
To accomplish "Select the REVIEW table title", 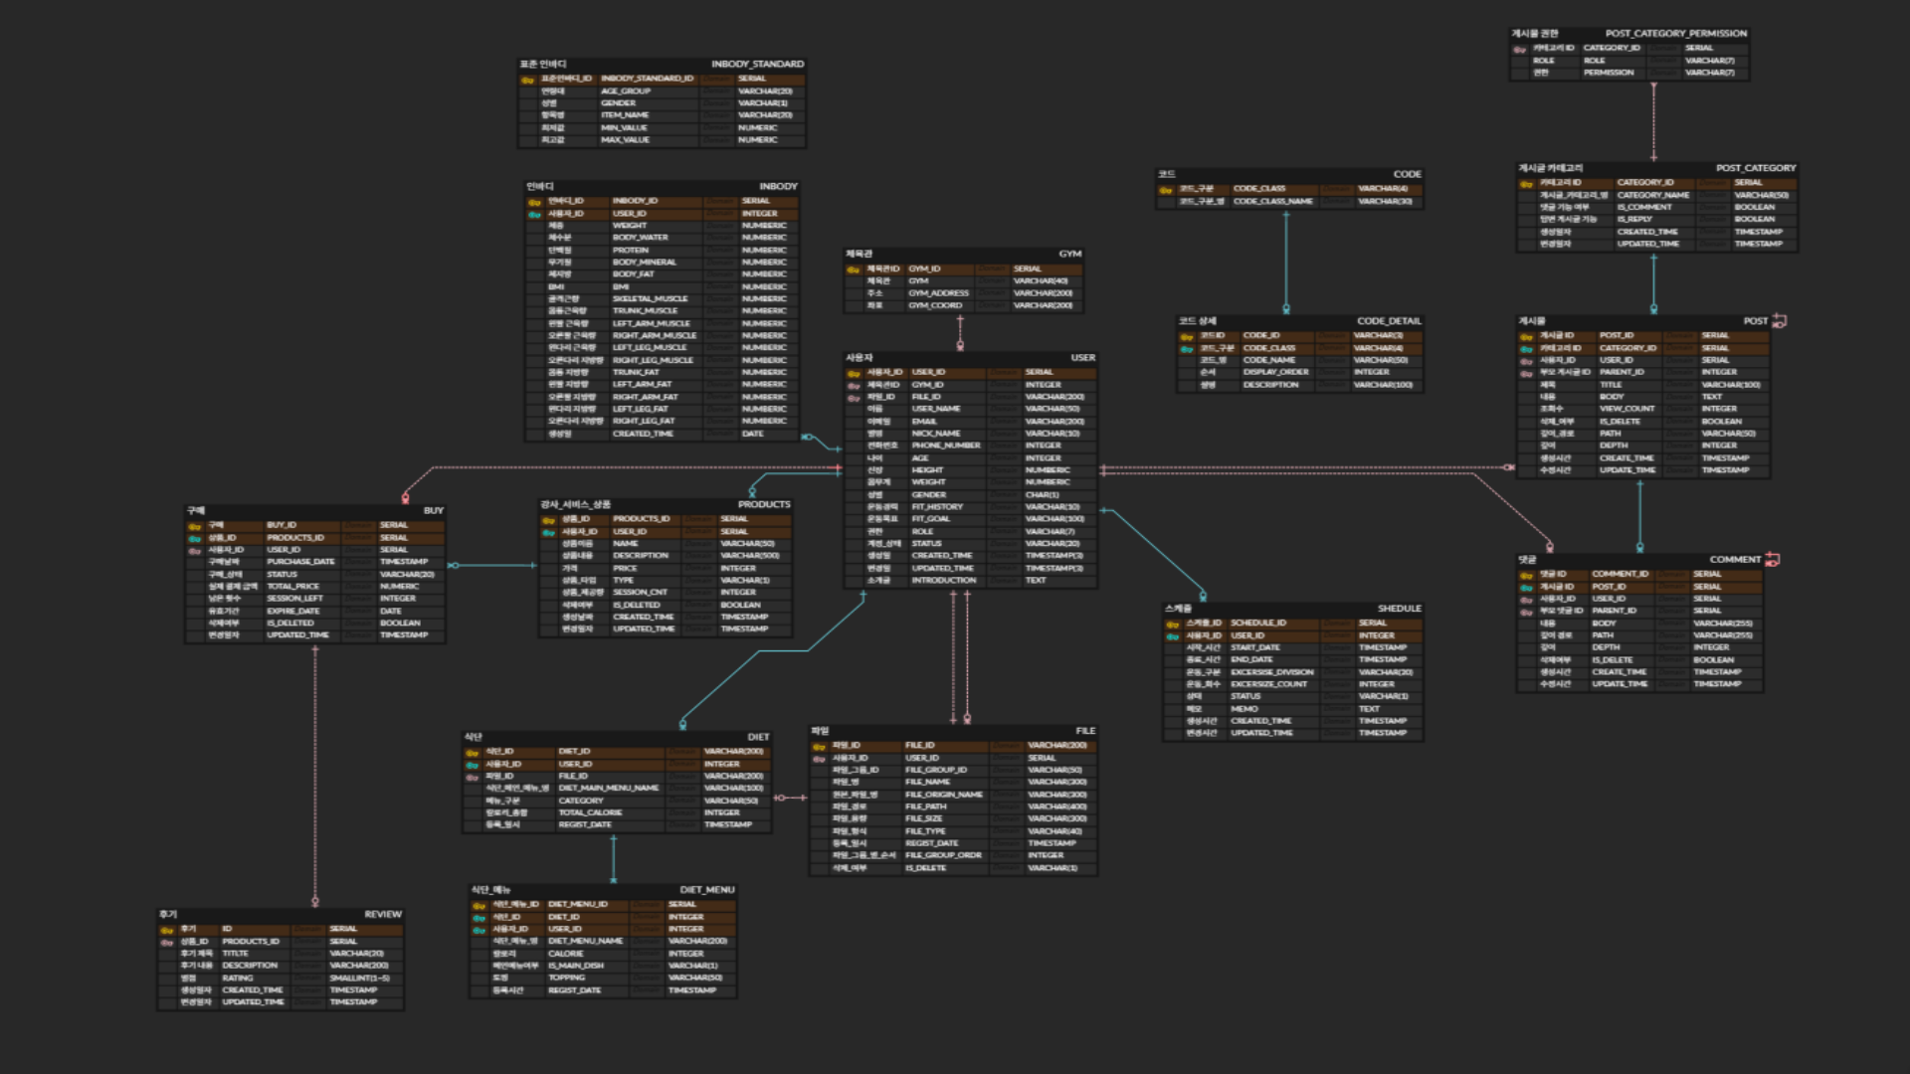I will [382, 914].
